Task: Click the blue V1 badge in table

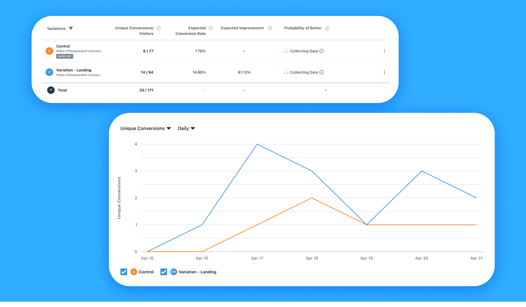Action: click(x=49, y=72)
